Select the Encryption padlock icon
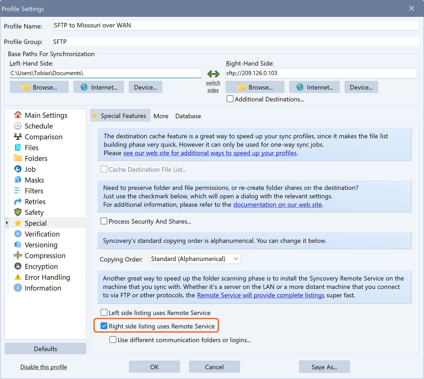The width and height of the screenshot is (424, 379). tap(18, 266)
